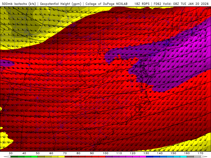The image size is (211, 158).
Task: Click the color bar value 50
Action: [38, 153]
